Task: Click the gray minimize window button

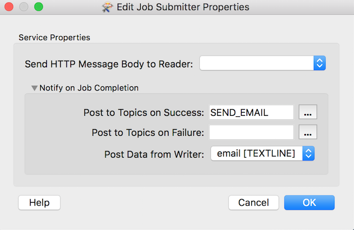Action: coord(23,7)
